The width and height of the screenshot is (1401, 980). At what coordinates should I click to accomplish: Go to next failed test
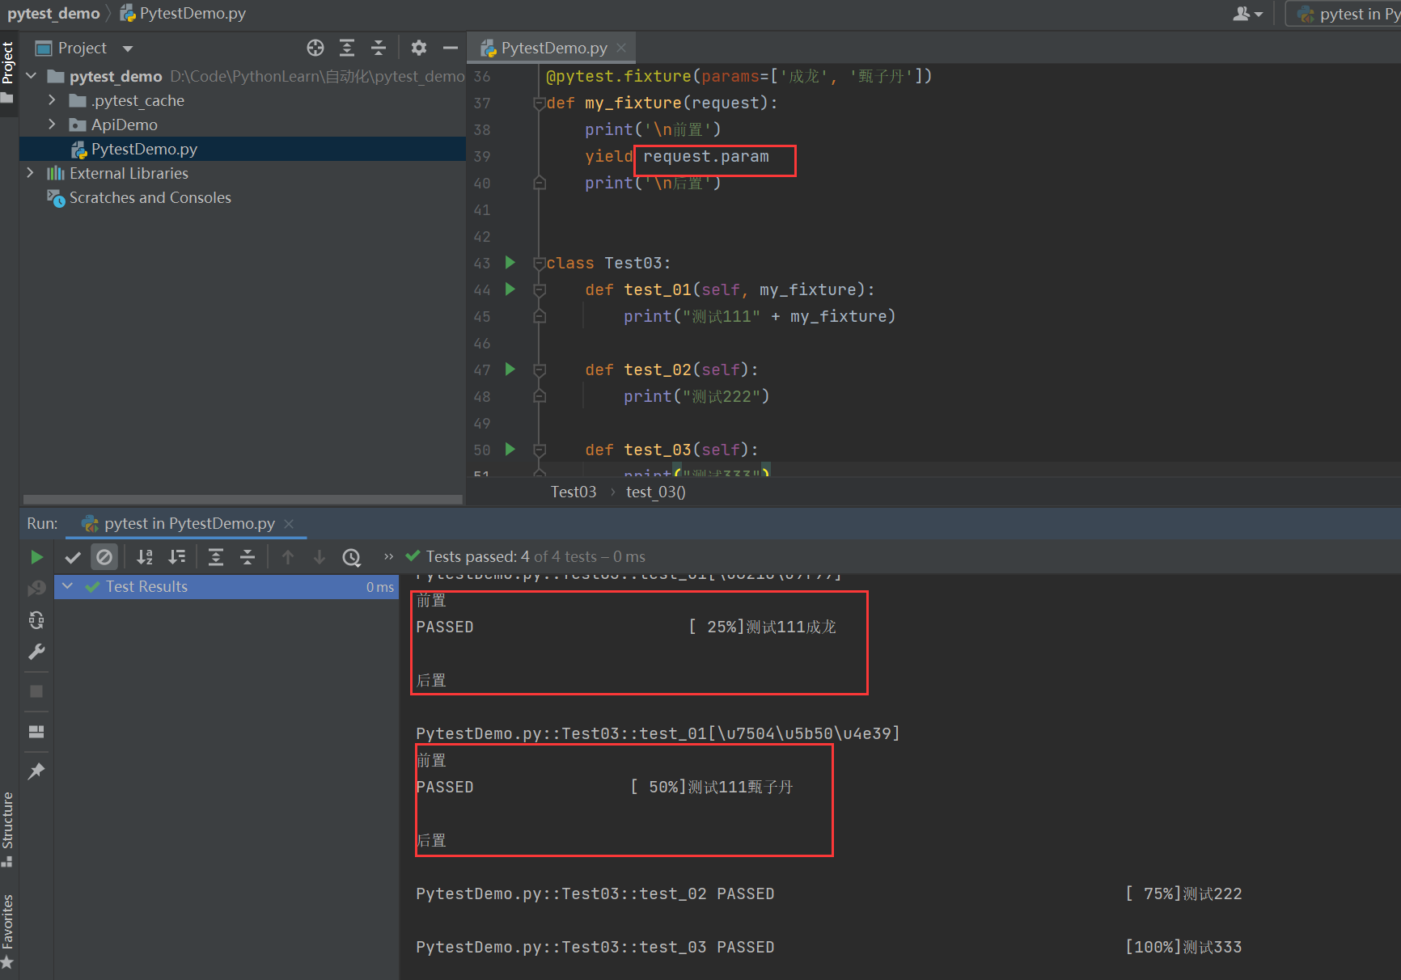(x=320, y=556)
